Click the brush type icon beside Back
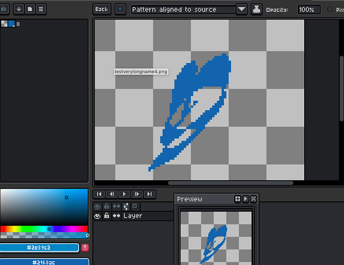344x265 pixels. click(x=121, y=9)
